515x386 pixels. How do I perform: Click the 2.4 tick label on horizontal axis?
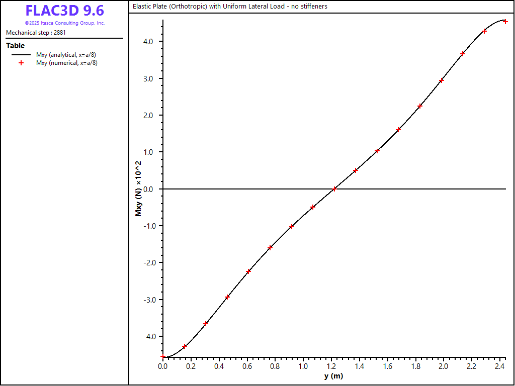(x=499, y=367)
